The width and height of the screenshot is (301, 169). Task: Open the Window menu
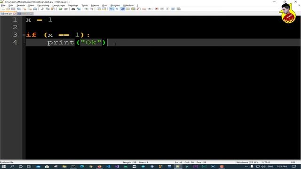128,5
